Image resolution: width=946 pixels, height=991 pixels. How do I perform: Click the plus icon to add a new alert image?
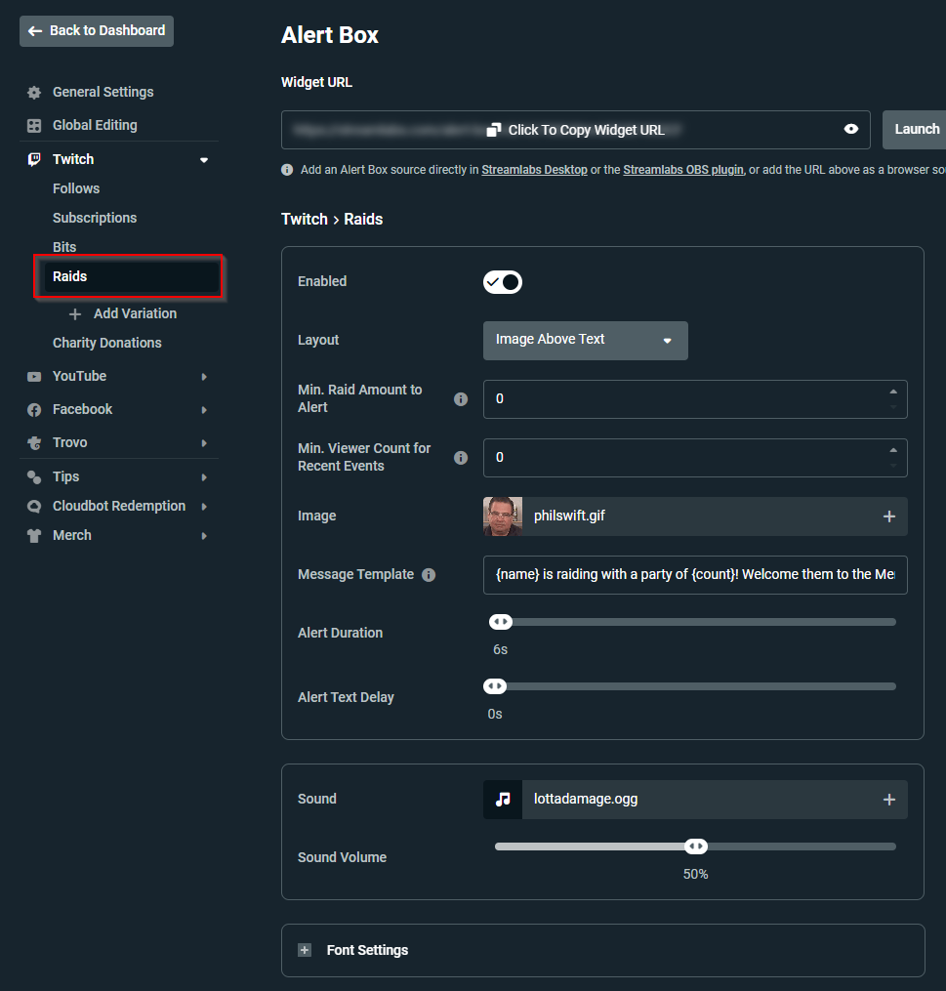coord(888,515)
